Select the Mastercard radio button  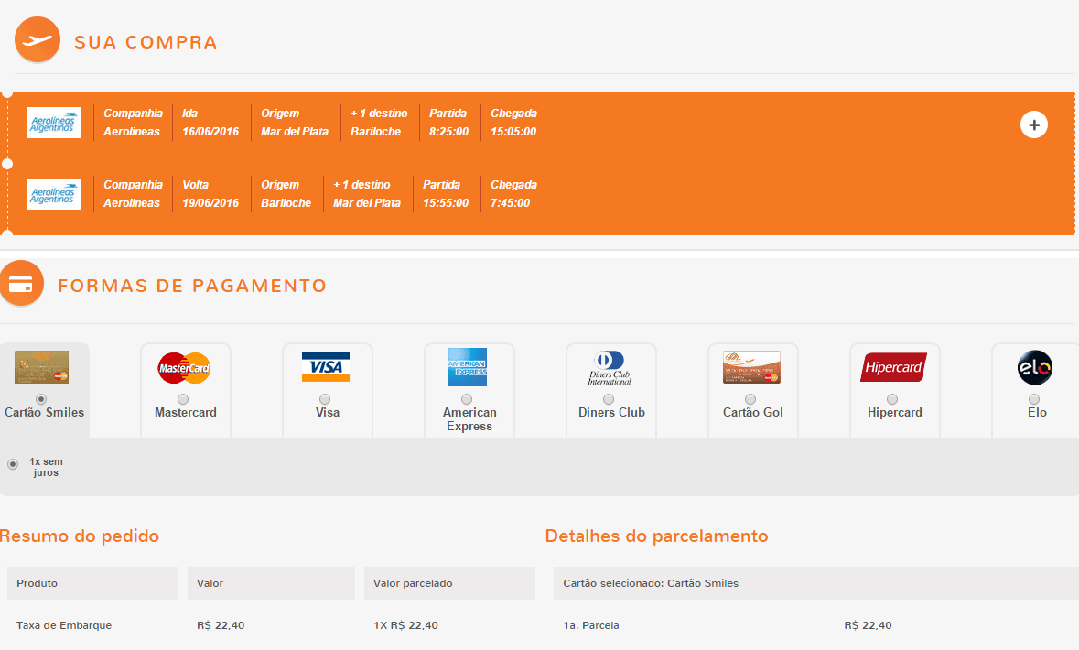pos(183,399)
